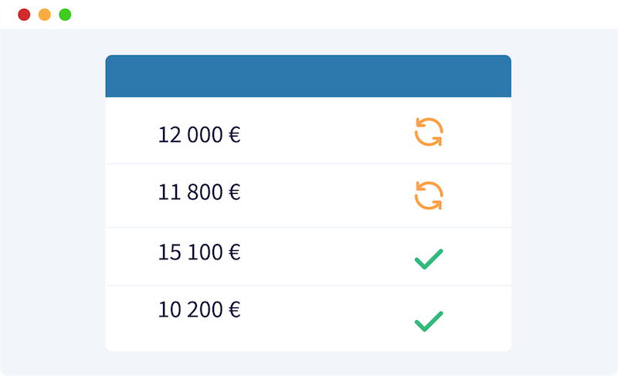Click the euro symbol after 12 000
618x376 pixels.
point(235,134)
